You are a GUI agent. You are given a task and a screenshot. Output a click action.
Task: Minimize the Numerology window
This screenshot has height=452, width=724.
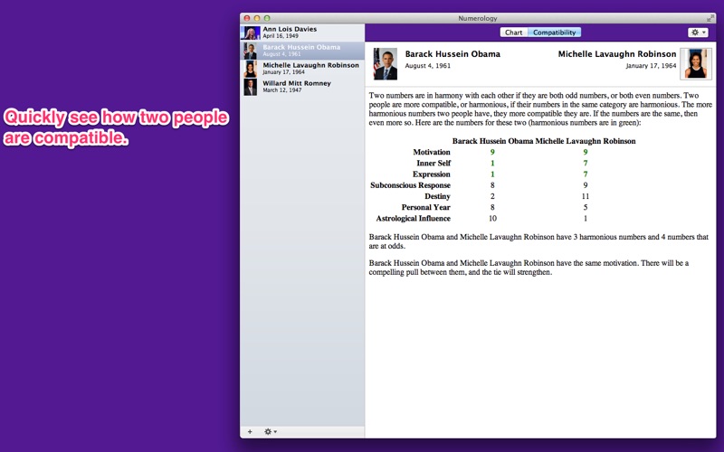pos(257,18)
